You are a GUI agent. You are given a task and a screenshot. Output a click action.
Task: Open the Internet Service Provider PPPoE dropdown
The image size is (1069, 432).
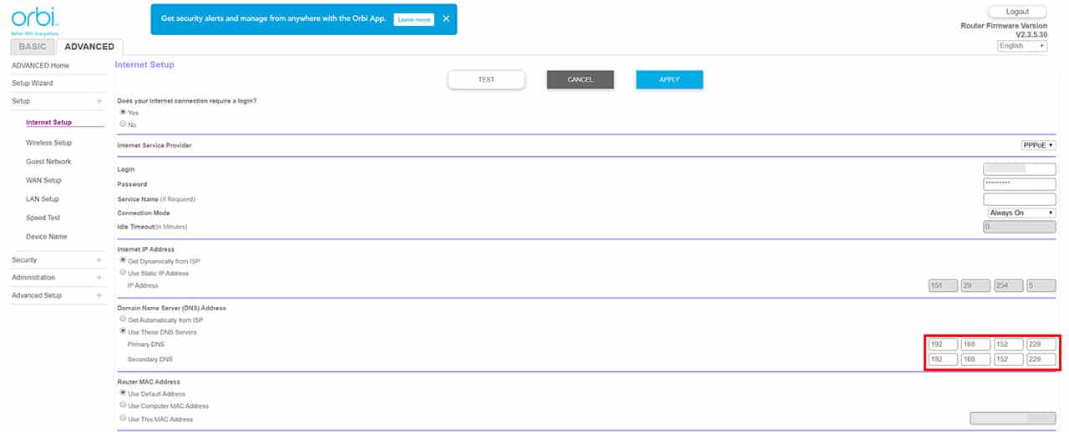click(x=1038, y=145)
